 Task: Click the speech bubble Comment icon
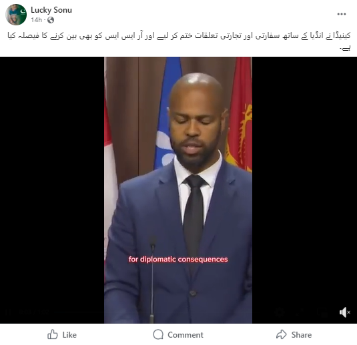pyautogui.click(x=158, y=334)
